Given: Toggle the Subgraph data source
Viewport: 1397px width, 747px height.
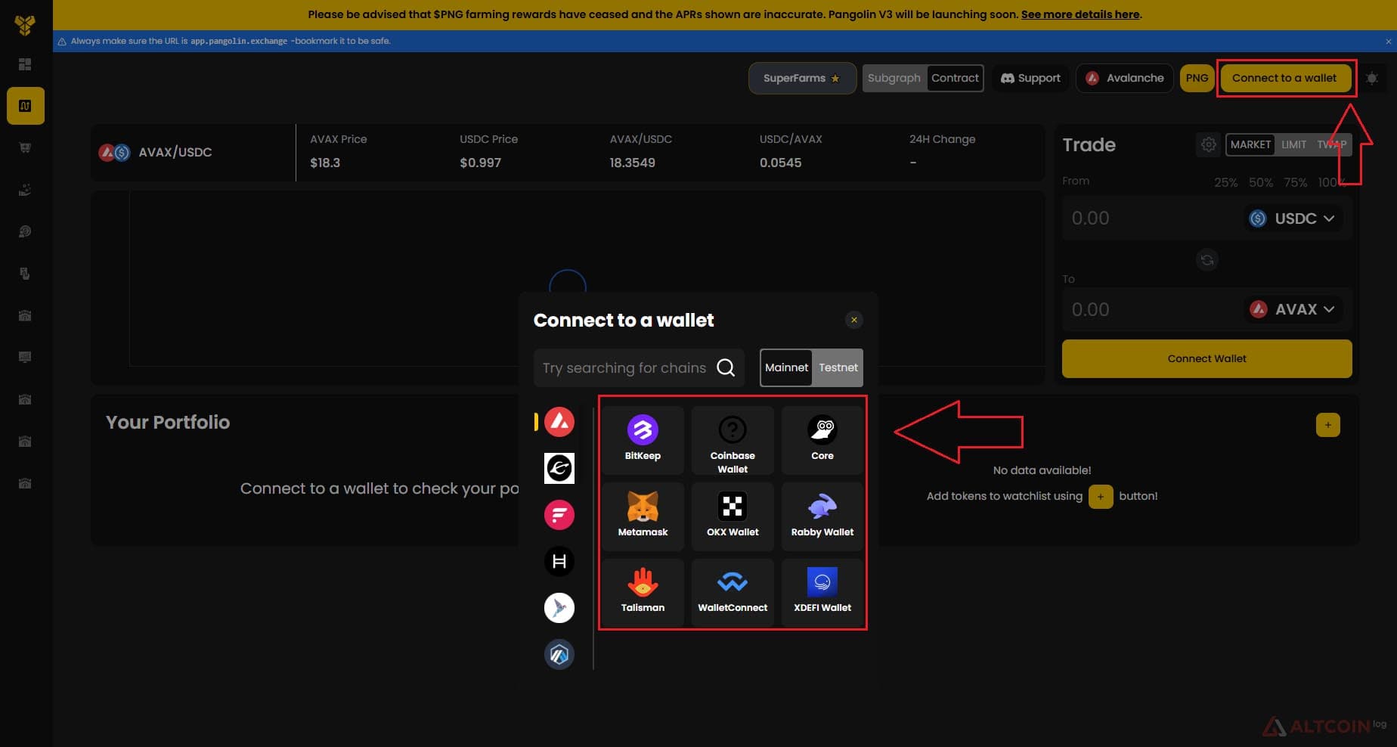Looking at the screenshot, I should point(894,78).
